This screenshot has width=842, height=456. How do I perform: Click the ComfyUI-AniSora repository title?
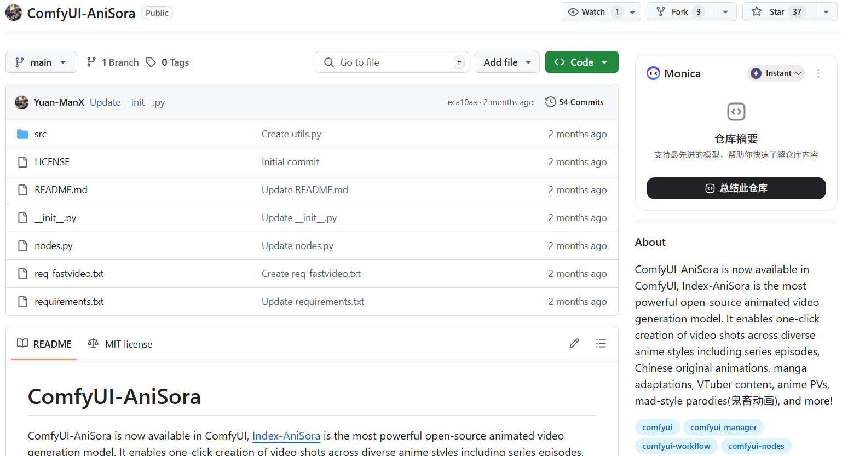point(81,13)
